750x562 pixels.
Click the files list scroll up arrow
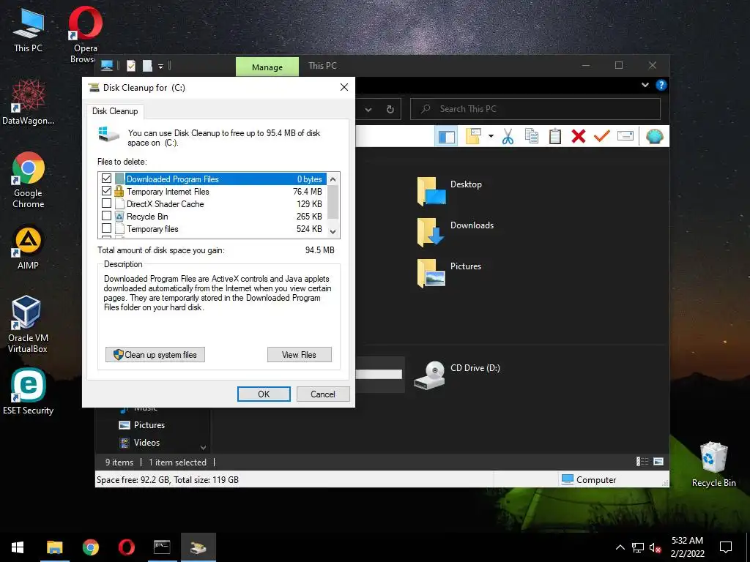click(x=333, y=179)
